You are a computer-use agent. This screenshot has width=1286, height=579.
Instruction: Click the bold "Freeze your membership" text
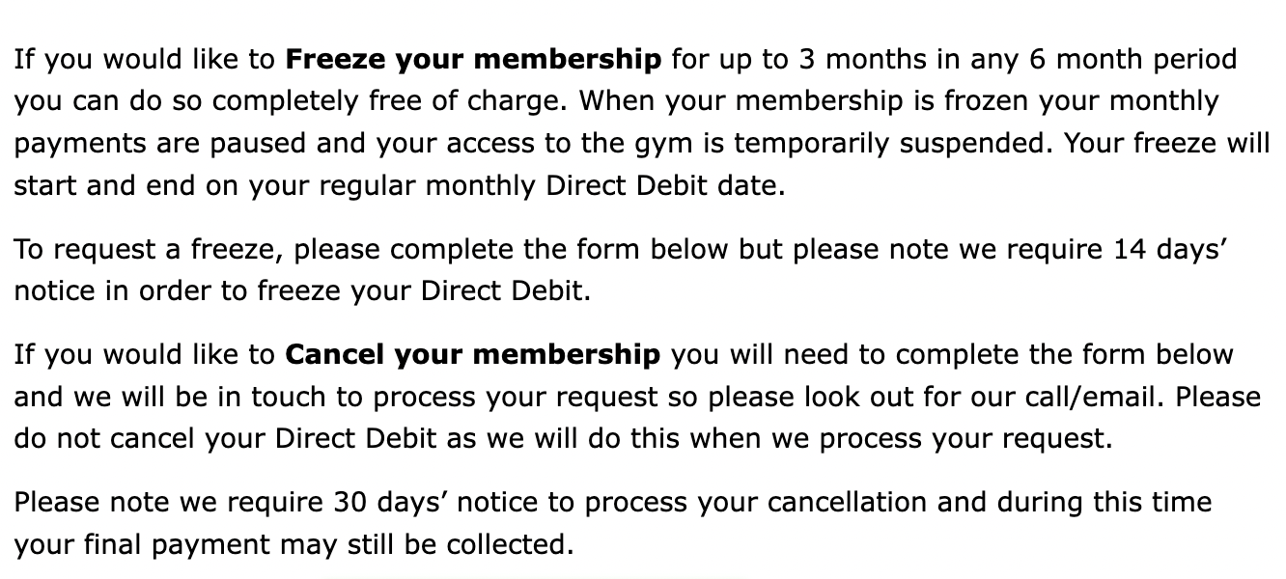coord(473,60)
